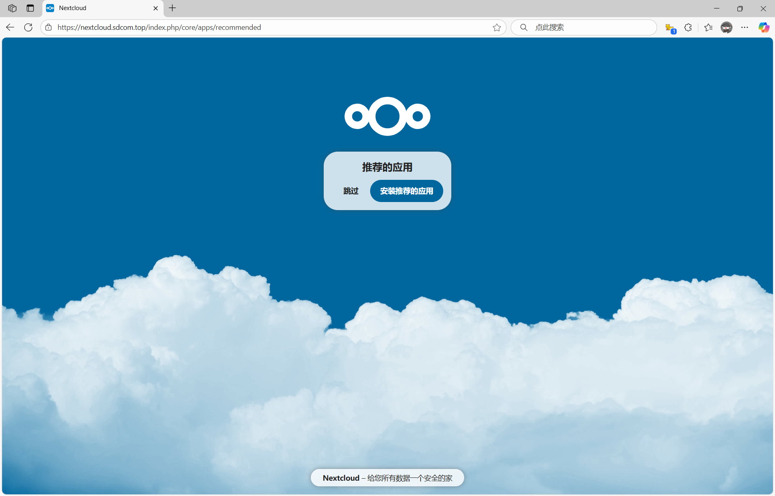Image resolution: width=775 pixels, height=496 pixels.
Task: Open the workspaces icon at top-left
Action: tap(12, 8)
